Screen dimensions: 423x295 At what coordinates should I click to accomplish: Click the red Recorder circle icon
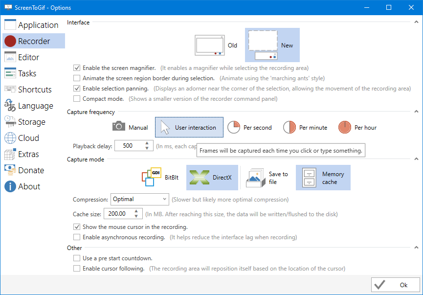(x=10, y=41)
